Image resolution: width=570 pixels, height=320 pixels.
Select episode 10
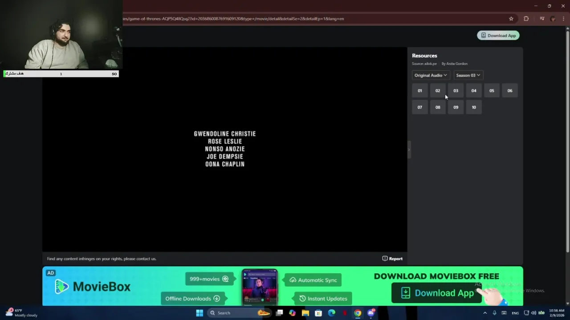click(x=474, y=107)
